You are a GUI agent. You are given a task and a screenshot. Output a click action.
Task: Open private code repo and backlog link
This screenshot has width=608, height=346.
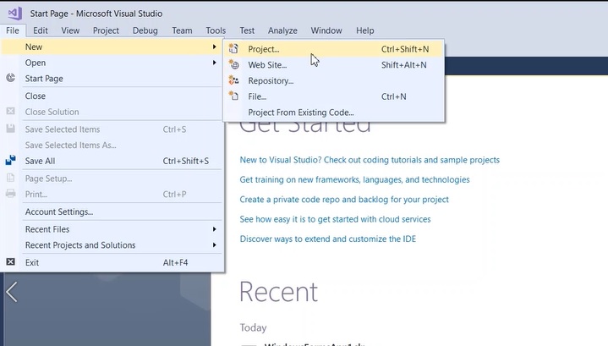click(x=344, y=200)
